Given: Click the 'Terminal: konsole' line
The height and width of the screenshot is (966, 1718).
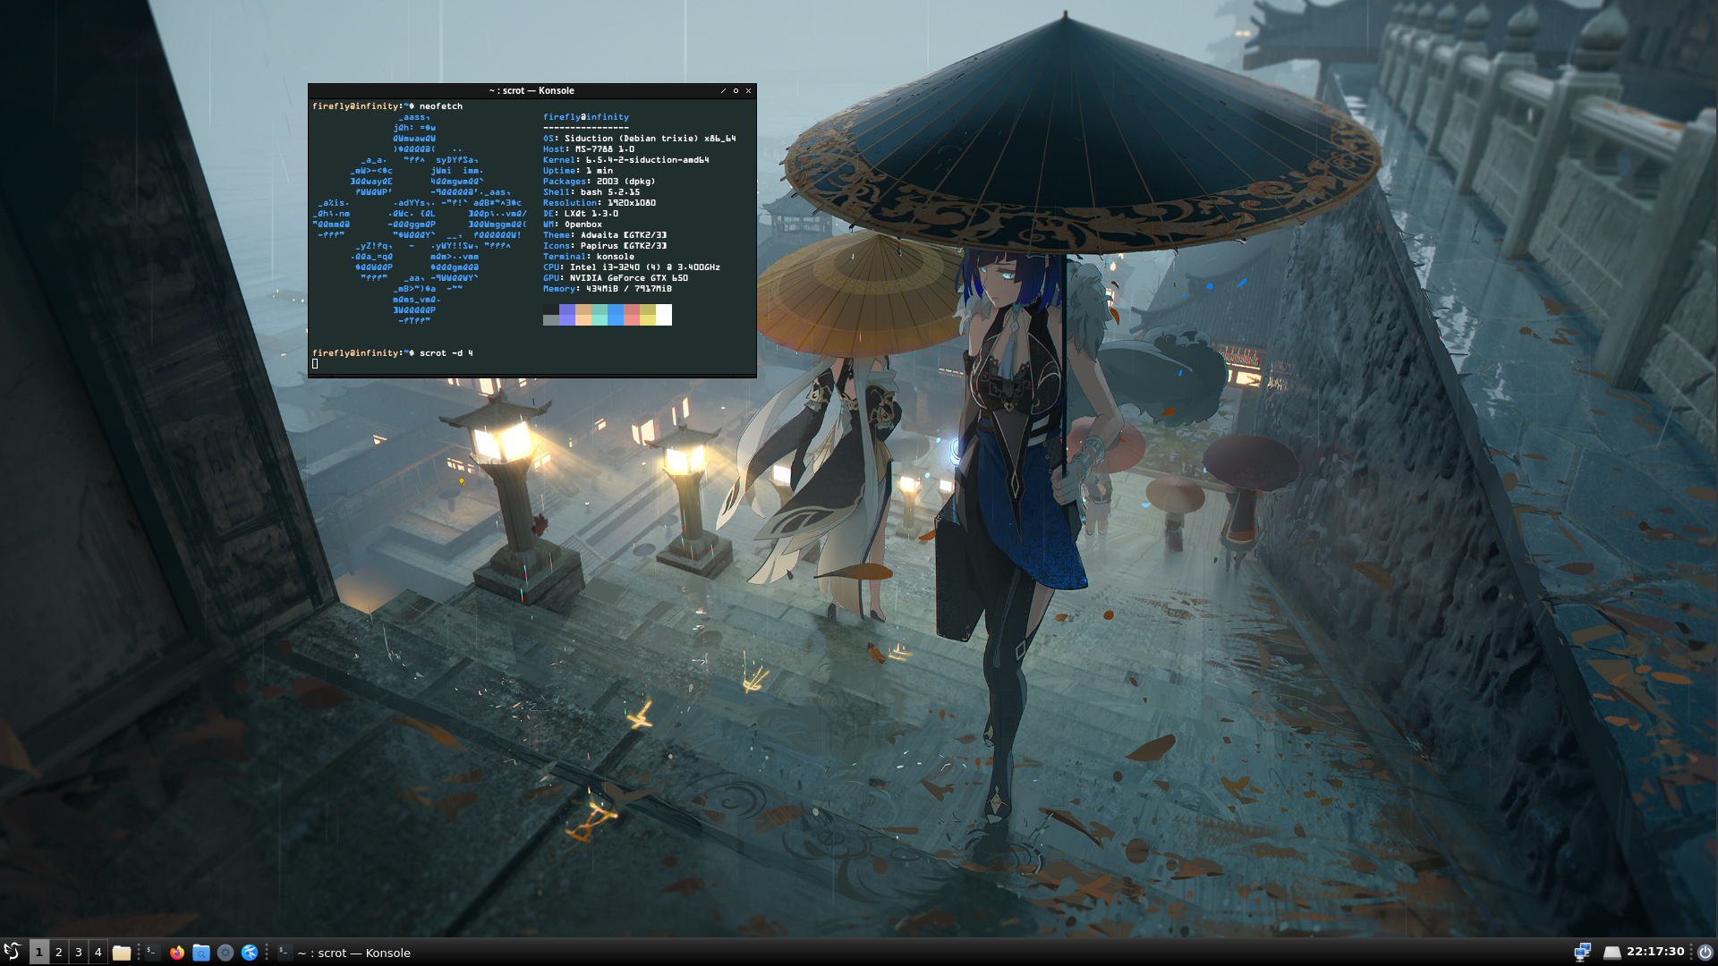Looking at the screenshot, I should coord(589,257).
